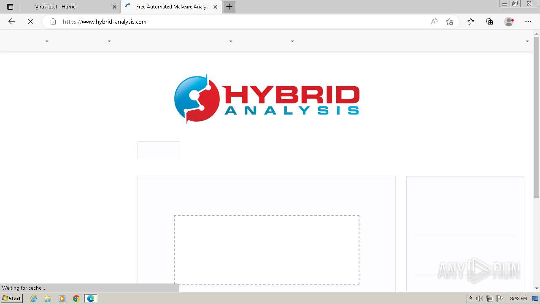Open Google Chrome from the taskbar
Screen dimensions: 540x304
pos(76,299)
